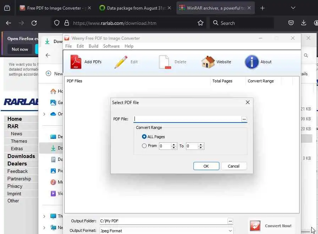Browse for PDF file with ellipsis button
The height and width of the screenshot is (234, 318).
tap(244, 119)
